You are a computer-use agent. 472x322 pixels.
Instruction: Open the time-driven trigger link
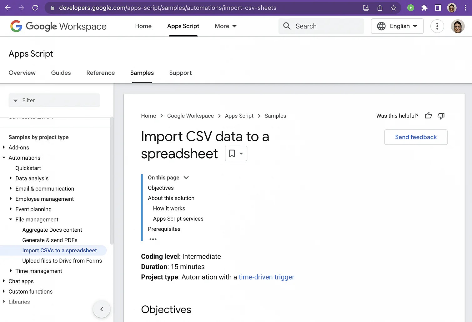(x=266, y=277)
